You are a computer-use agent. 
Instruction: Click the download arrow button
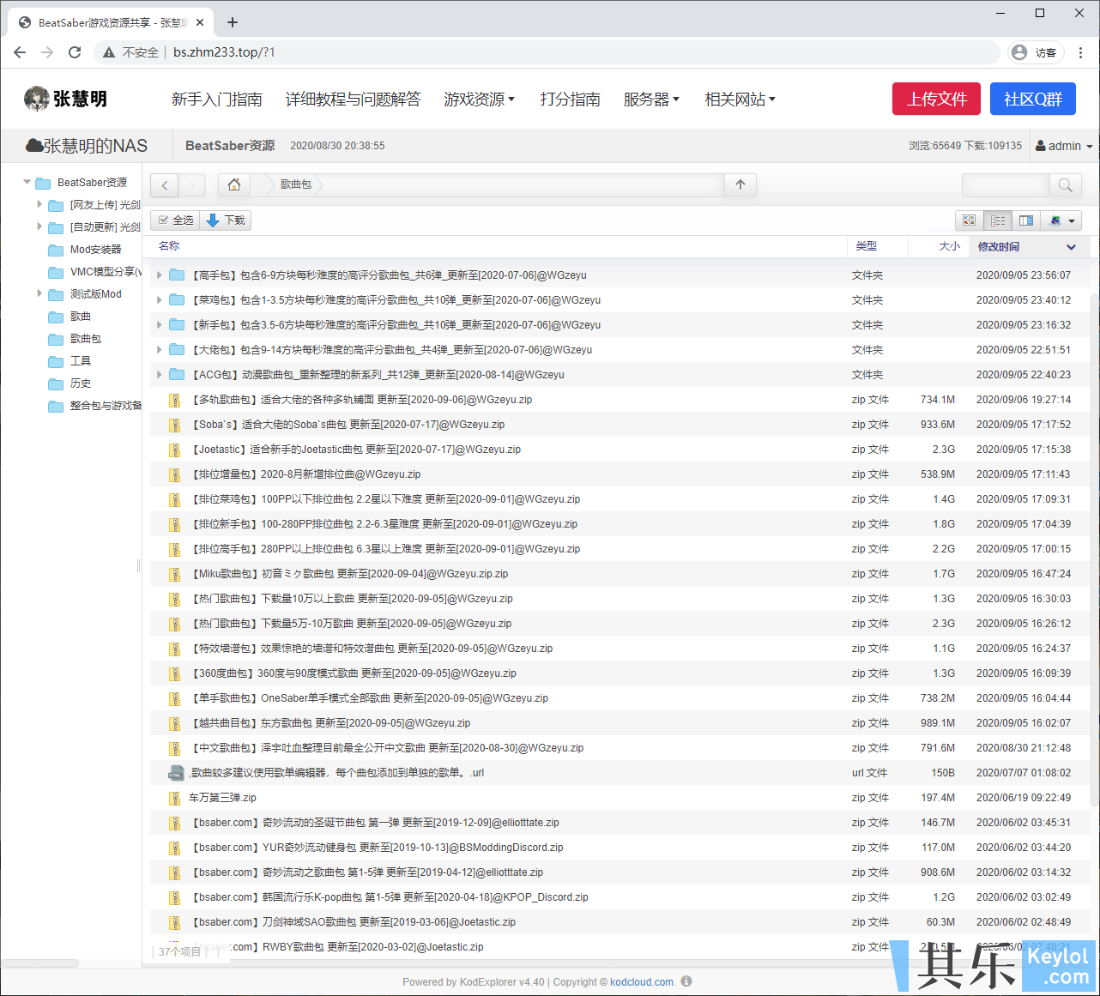point(226,220)
